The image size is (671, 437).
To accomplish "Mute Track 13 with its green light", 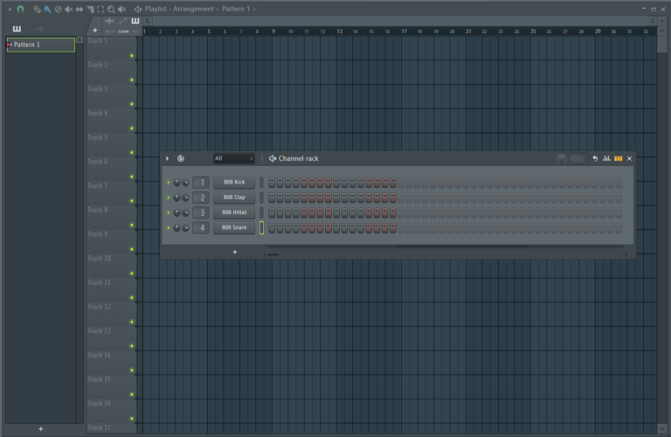I will 132,346.
